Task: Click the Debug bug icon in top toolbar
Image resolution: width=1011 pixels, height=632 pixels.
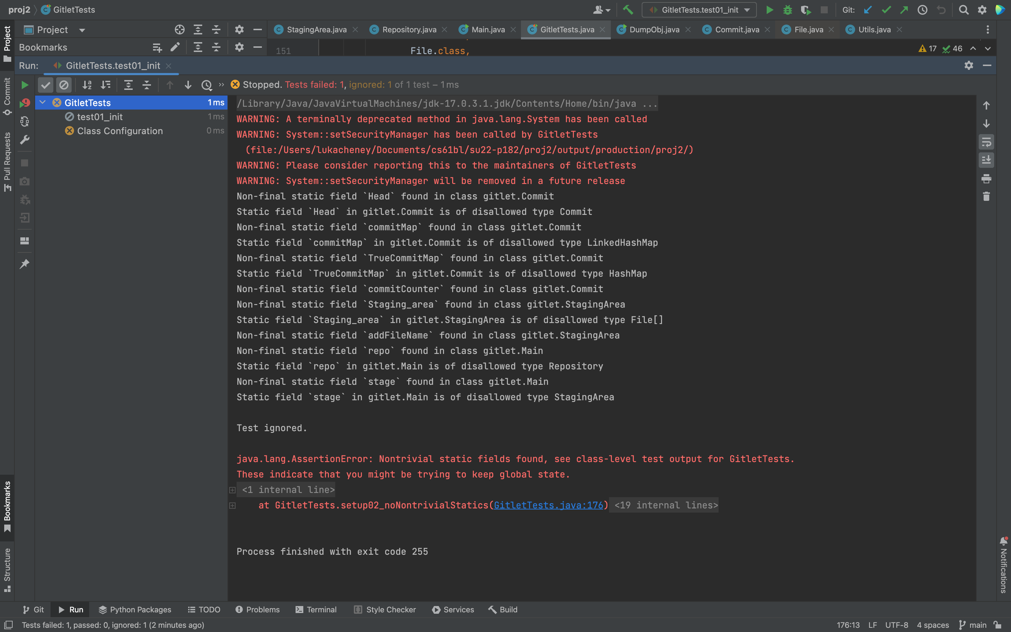Action: pyautogui.click(x=787, y=9)
